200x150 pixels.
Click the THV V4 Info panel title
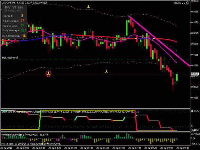click(14, 7)
